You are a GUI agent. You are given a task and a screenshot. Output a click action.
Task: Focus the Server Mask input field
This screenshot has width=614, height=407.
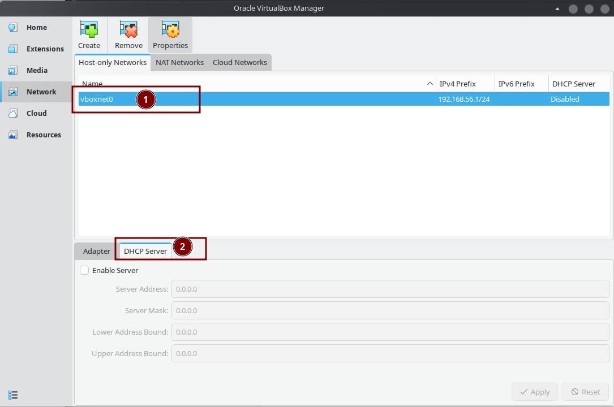coord(390,310)
